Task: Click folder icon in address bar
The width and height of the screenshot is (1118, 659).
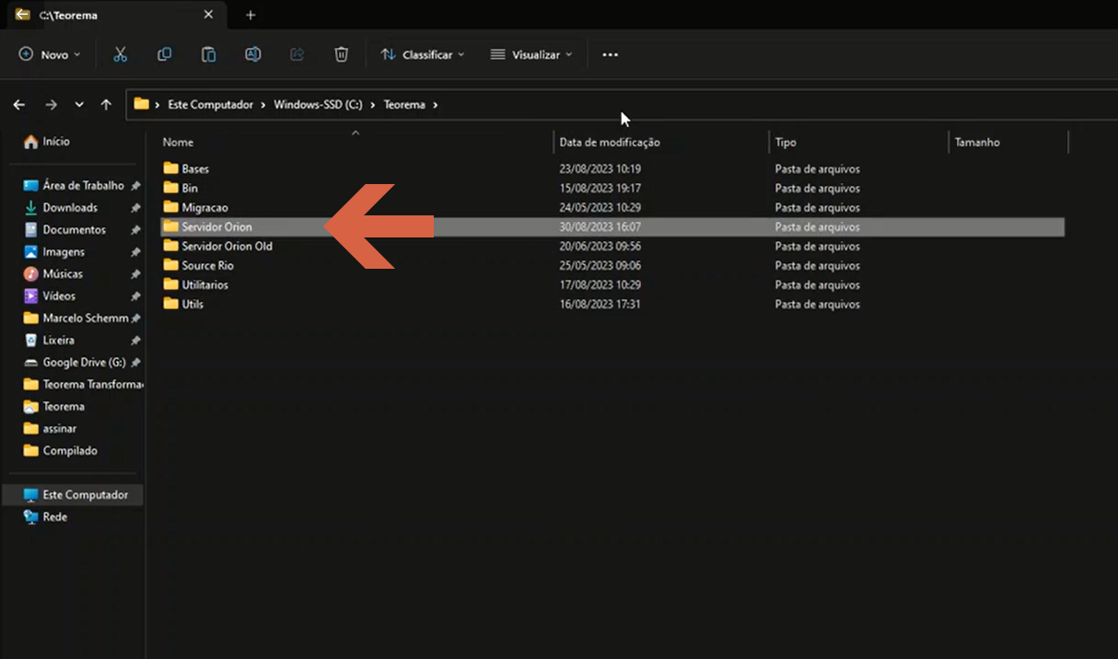Action: point(141,104)
